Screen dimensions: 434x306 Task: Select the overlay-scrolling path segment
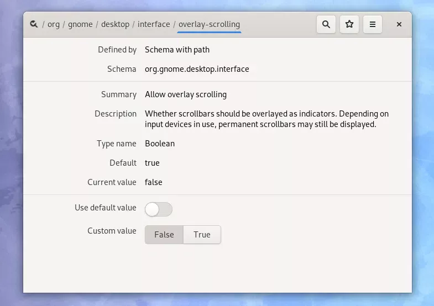[209, 24]
